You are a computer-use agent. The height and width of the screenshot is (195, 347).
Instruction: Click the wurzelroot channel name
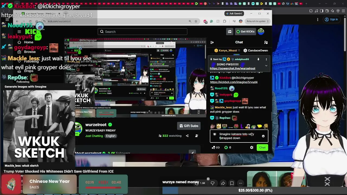[x=96, y=125]
